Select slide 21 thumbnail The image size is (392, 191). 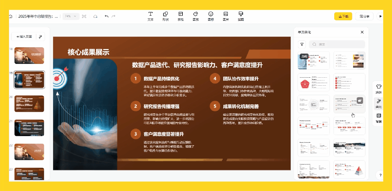[29, 128]
